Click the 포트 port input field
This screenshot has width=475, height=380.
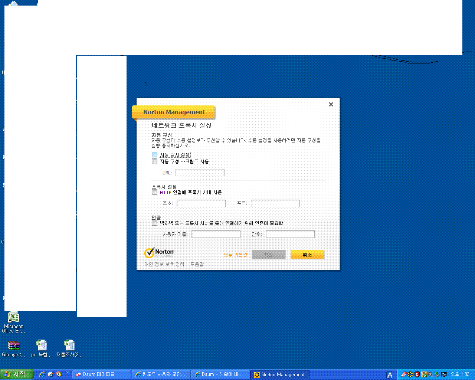click(275, 203)
